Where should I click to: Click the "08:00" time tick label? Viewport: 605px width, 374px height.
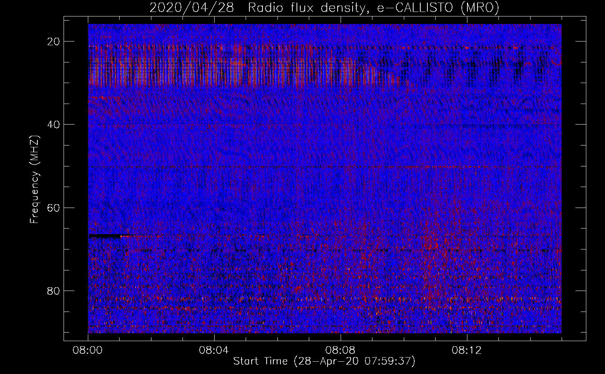88,350
